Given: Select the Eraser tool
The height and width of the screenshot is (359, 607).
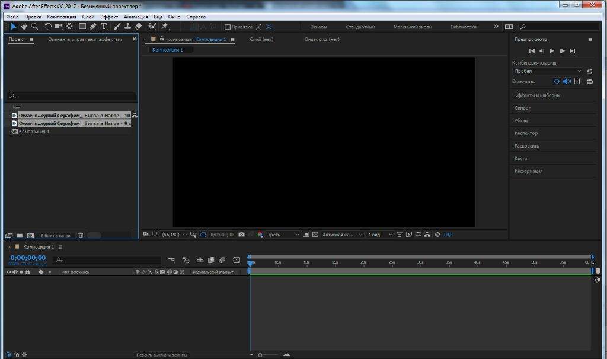Looking at the screenshot, I should pos(138,26).
